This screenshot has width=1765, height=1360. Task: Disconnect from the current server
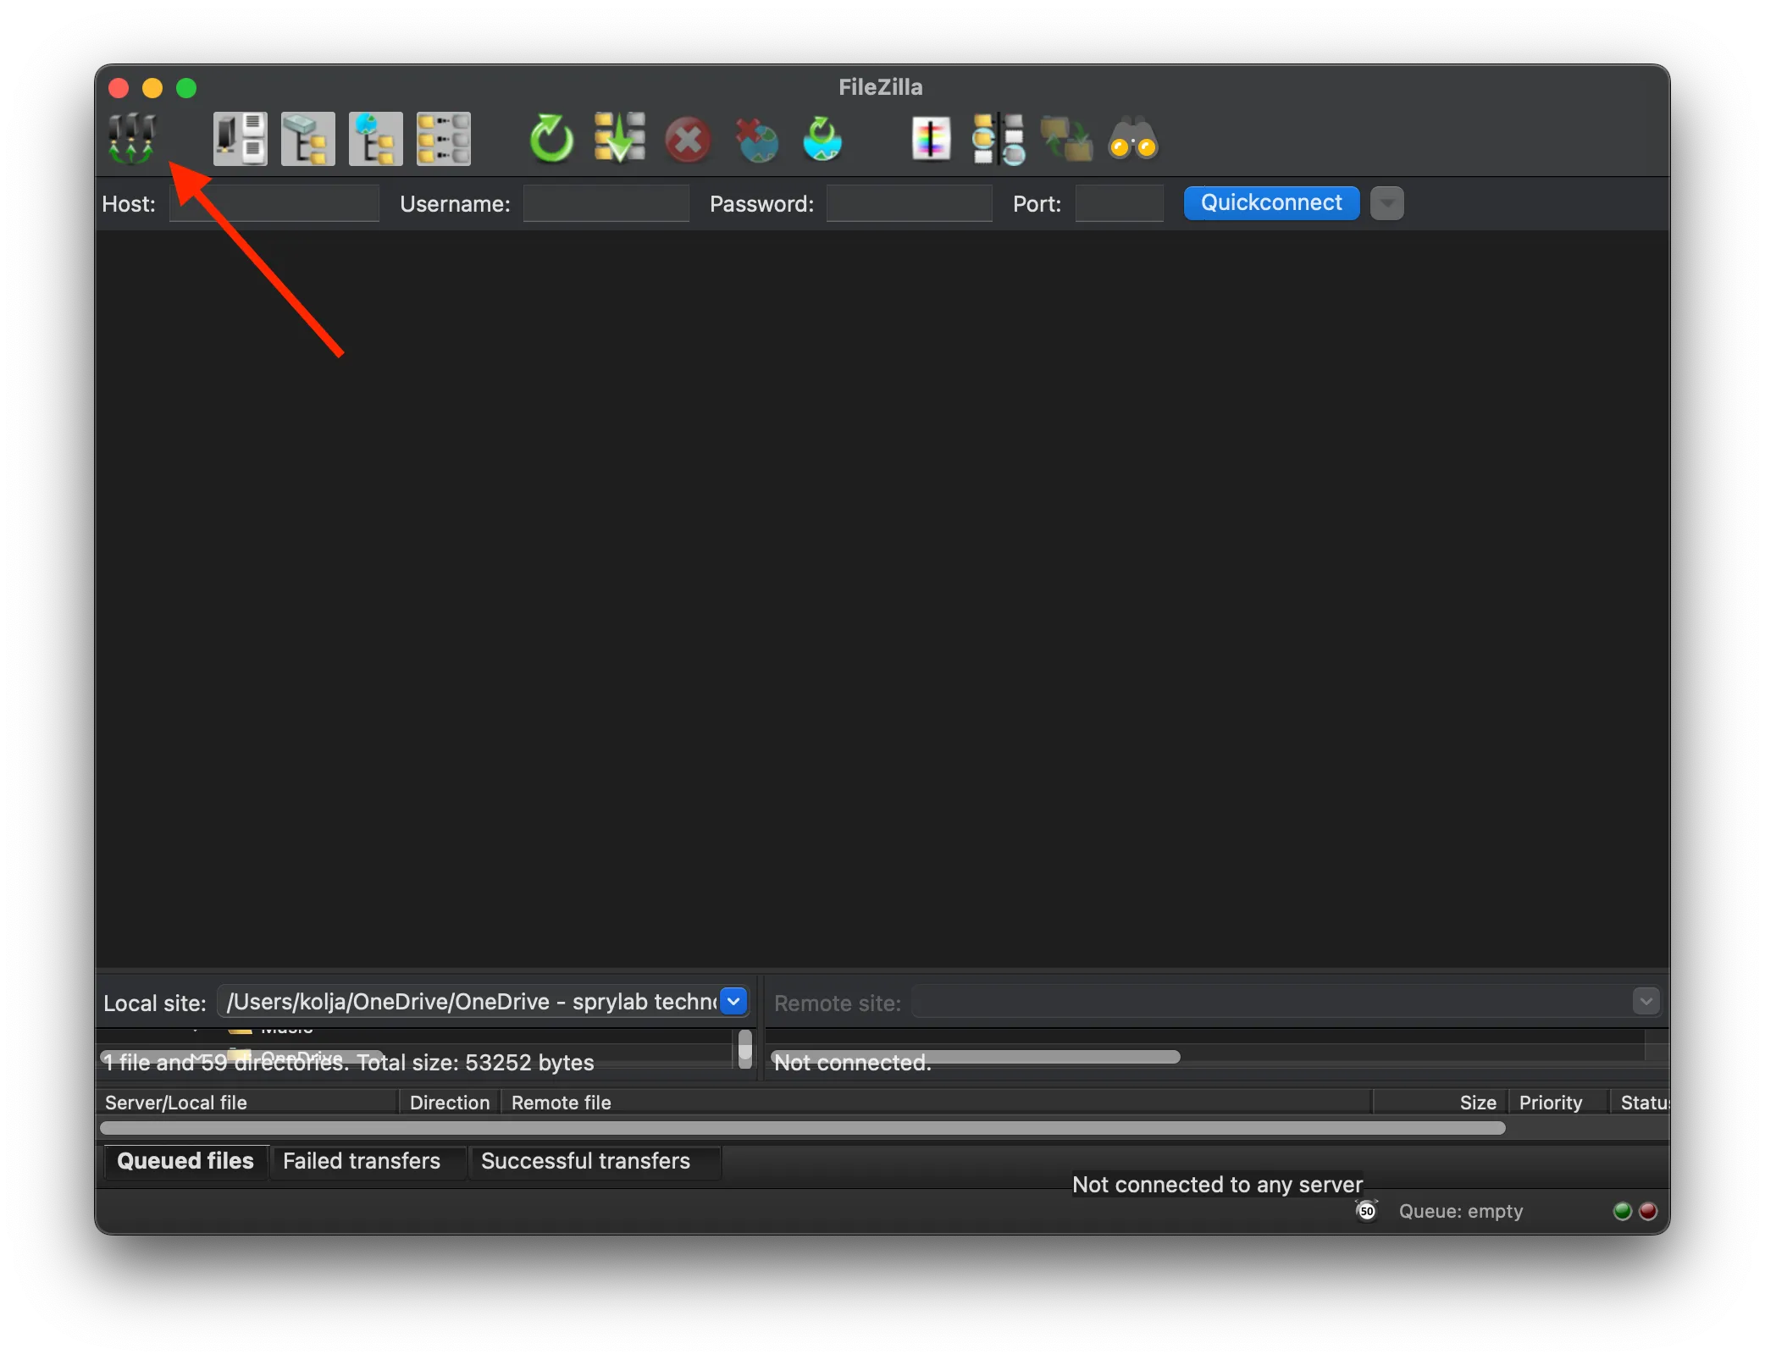click(x=755, y=140)
